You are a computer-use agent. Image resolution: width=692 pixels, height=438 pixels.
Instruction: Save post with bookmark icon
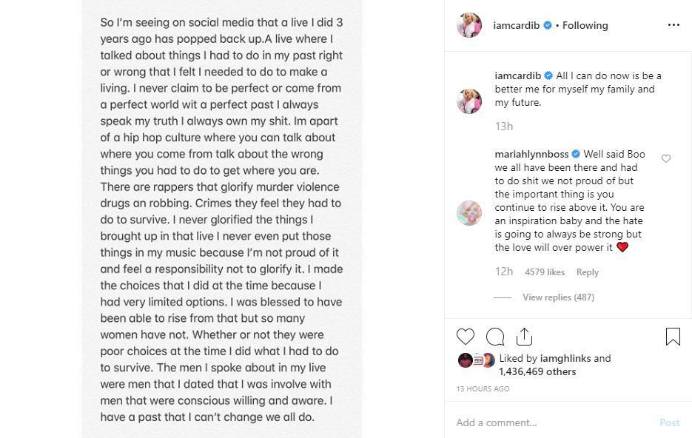673,337
